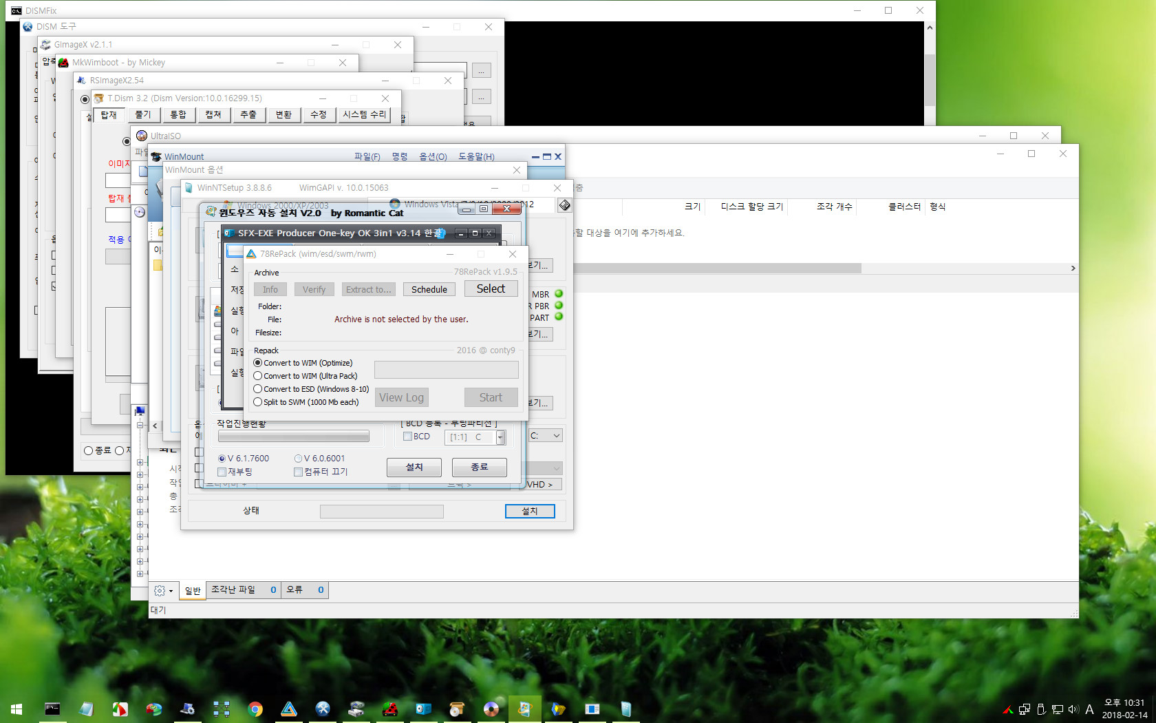Click the 상태 progress bar in WinNTSetup
1156x723 pixels.
382,512
